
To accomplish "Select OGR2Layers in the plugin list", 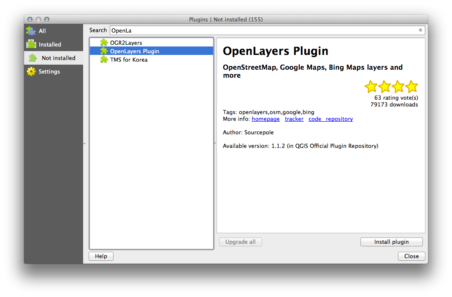I will tap(126, 43).
